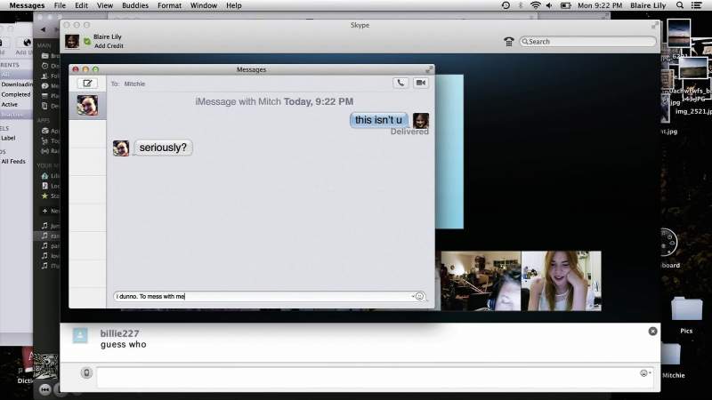Select Active in background window sidebar
The width and height of the screenshot is (712, 400).
pos(9,104)
